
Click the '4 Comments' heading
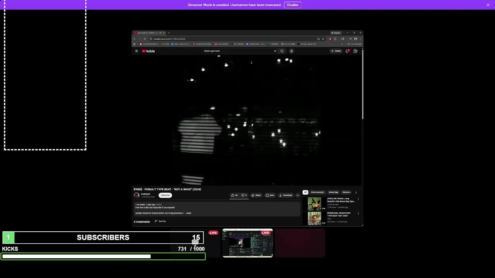tap(142, 222)
